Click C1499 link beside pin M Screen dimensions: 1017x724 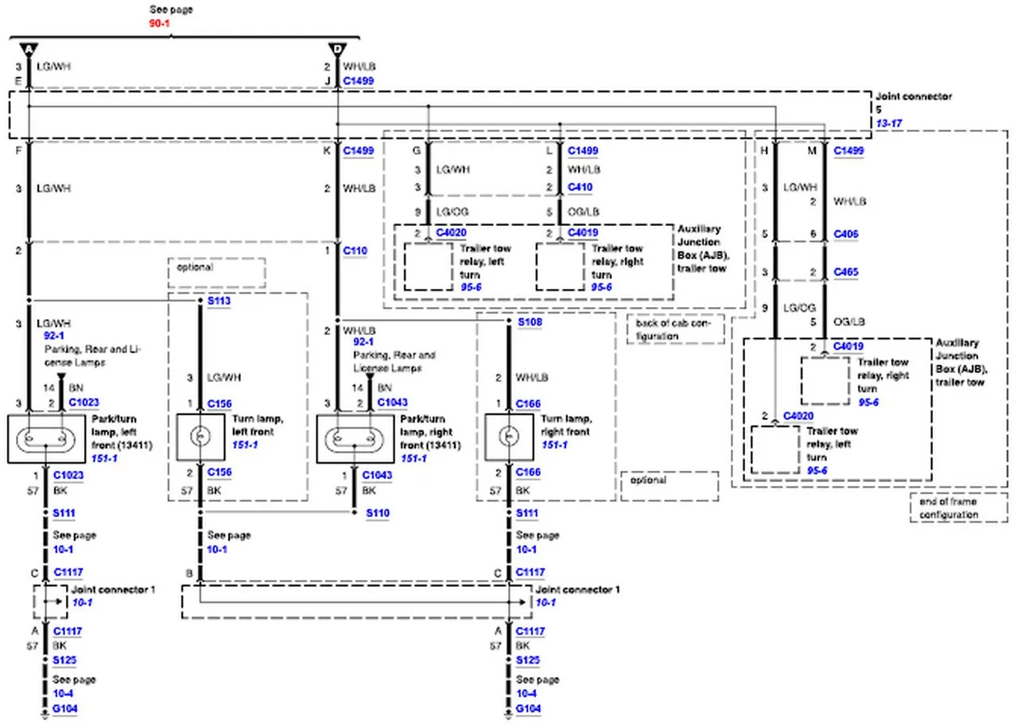tap(848, 150)
